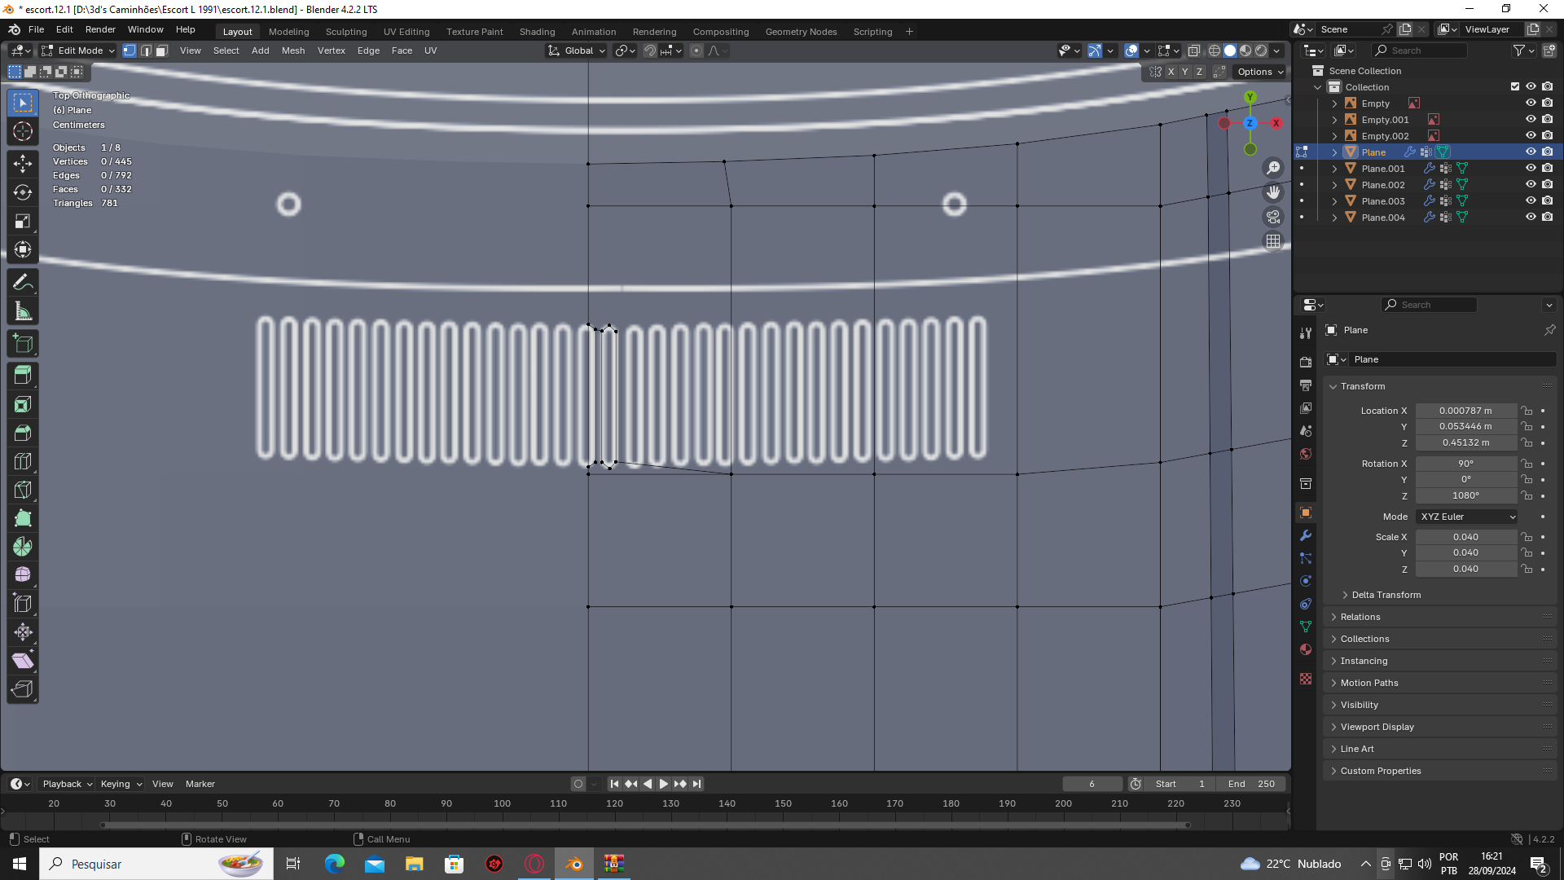Hide Plane.002 using its eye icon
Screen dimensions: 1564x880
(1531, 185)
